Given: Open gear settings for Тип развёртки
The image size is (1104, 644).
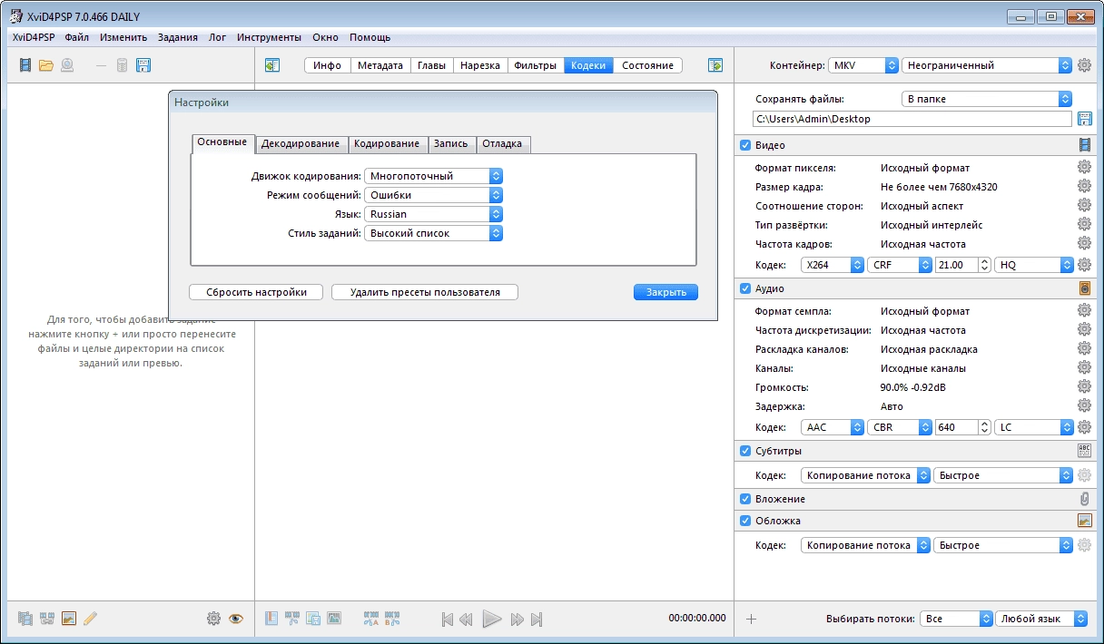Looking at the screenshot, I should coord(1084,225).
